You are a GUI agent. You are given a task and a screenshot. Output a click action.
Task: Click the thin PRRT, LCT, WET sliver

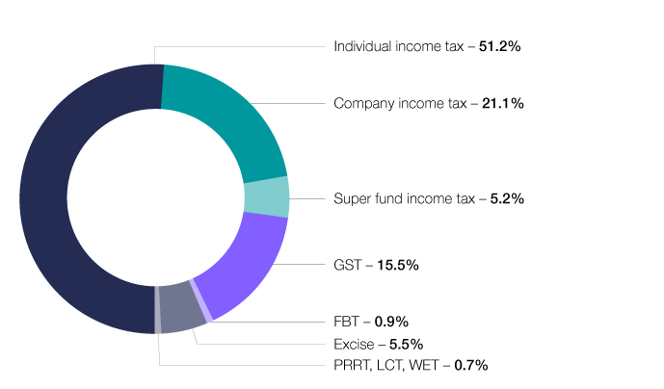(x=157, y=311)
